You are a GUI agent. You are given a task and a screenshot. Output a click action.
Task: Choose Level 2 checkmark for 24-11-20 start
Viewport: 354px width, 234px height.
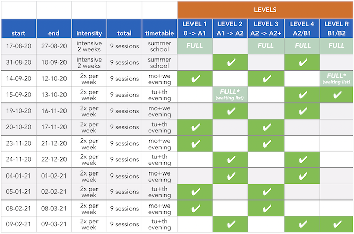tap(231, 160)
